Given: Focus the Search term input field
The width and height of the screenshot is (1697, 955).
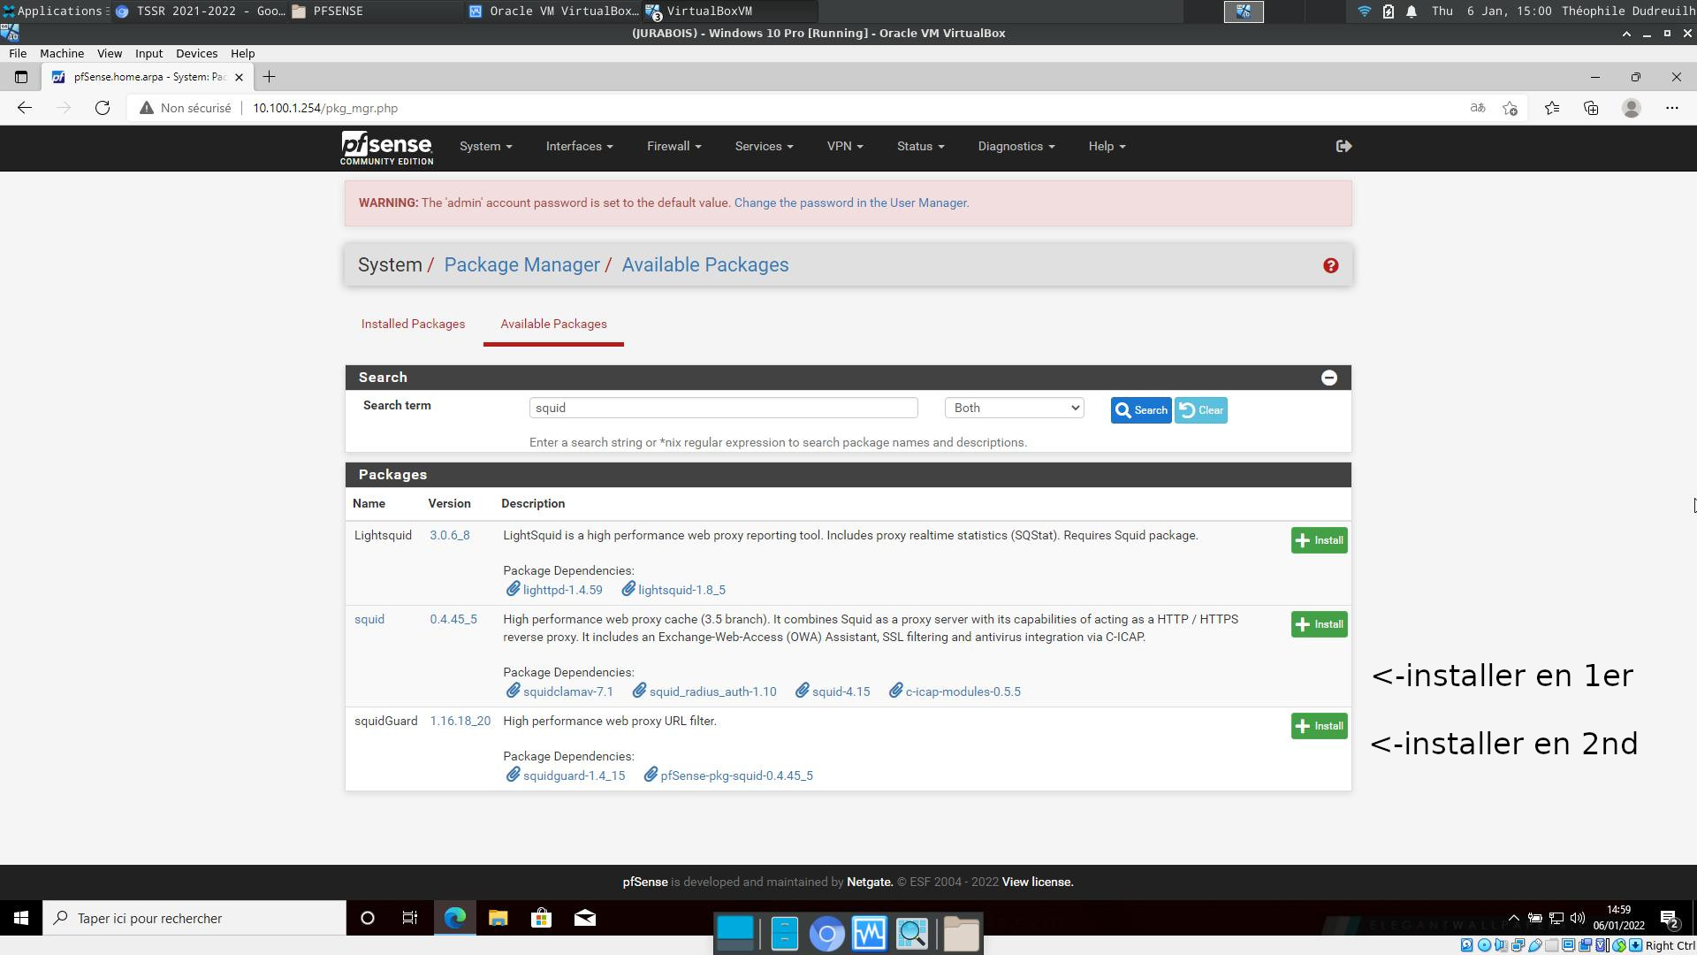Looking at the screenshot, I should click(x=723, y=408).
